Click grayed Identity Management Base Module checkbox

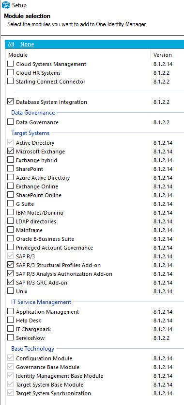click(x=11, y=376)
